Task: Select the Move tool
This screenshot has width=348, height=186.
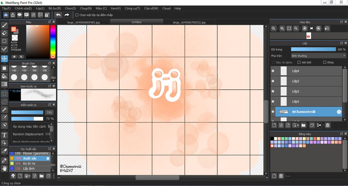Action: click(4, 58)
